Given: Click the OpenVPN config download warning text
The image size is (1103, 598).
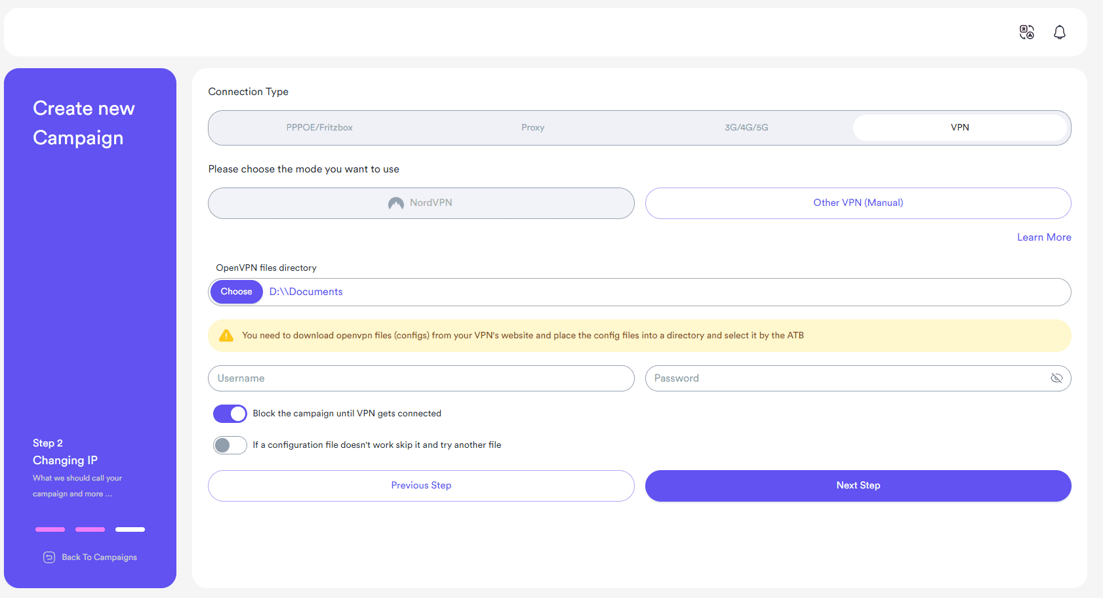Looking at the screenshot, I should pyautogui.click(x=523, y=336).
